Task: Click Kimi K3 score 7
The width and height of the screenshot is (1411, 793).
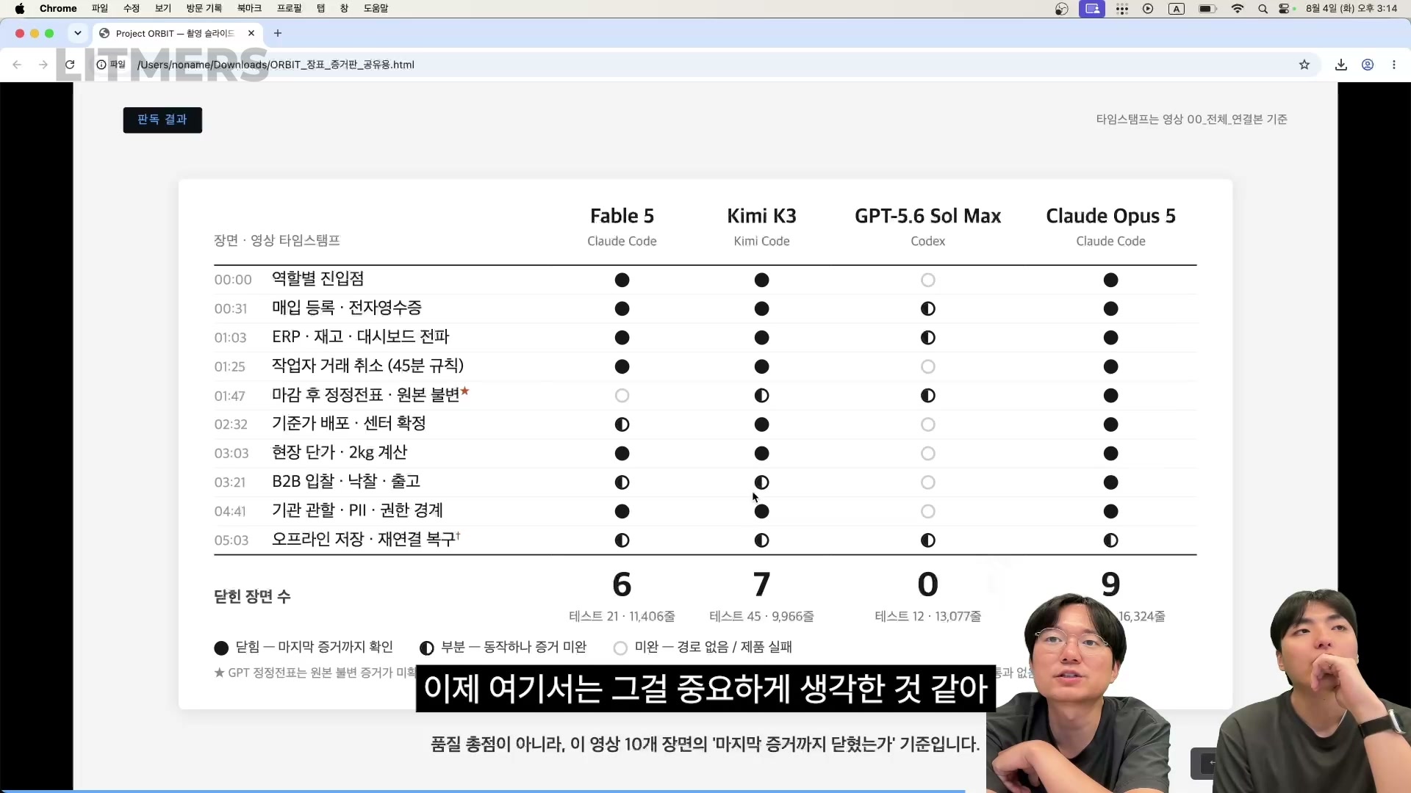Action: click(761, 584)
